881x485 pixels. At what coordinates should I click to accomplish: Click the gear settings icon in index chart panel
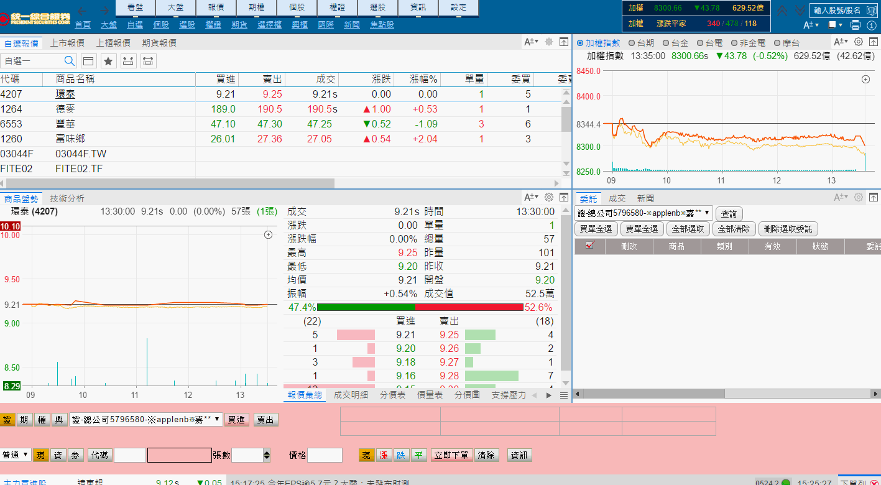tap(859, 42)
